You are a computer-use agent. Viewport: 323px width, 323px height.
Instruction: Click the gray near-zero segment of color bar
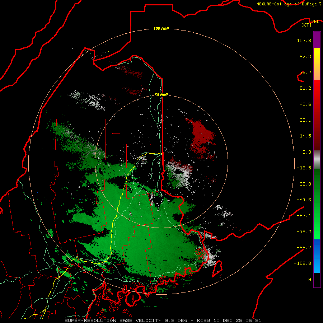coord(317,159)
